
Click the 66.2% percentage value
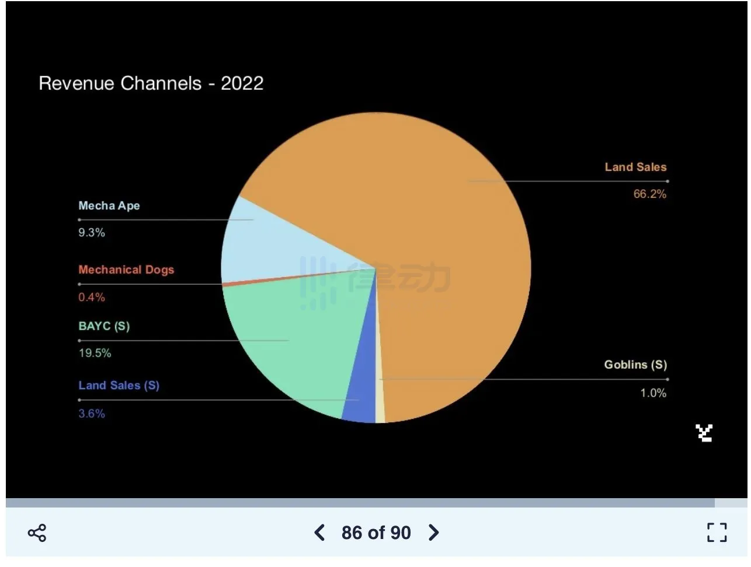[x=649, y=194]
